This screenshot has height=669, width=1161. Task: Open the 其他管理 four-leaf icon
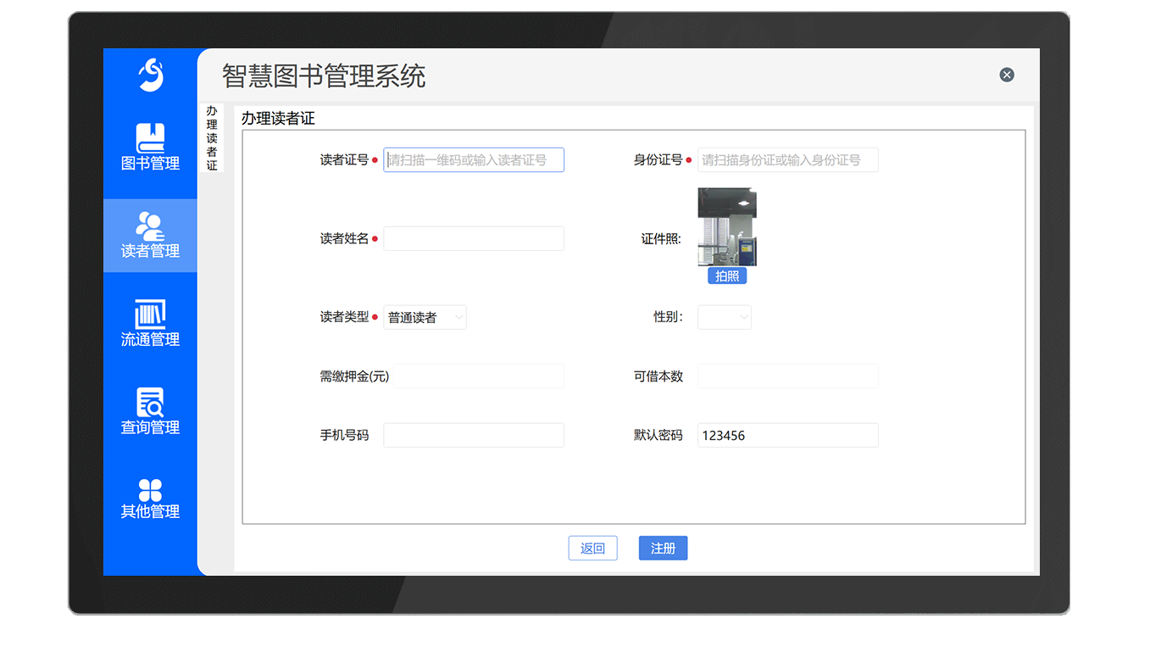150,490
